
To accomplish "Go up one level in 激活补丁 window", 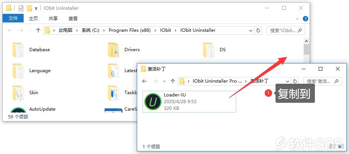I will [x=173, y=81].
